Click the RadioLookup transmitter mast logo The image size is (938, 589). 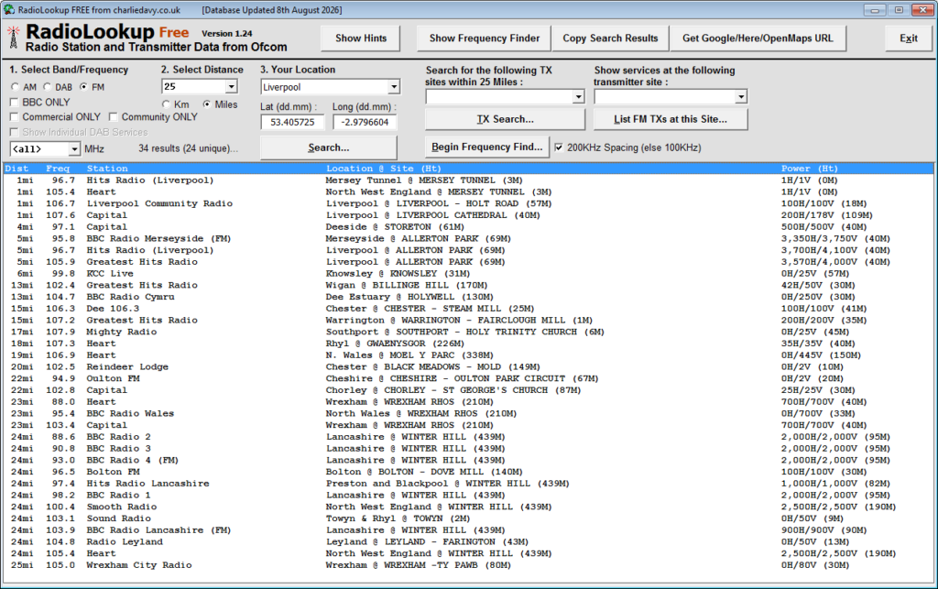pos(13,38)
